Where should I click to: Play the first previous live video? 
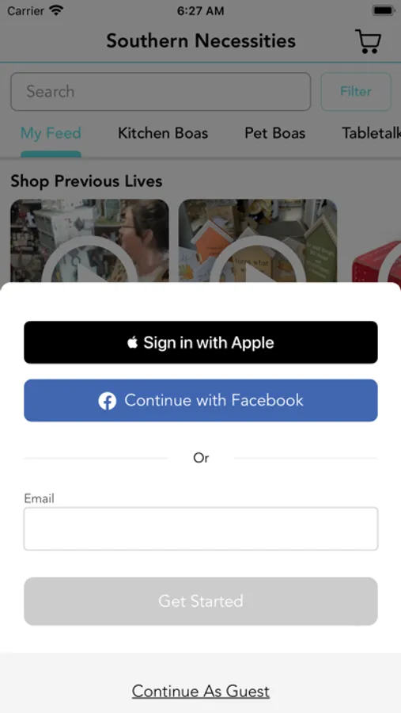(89, 241)
